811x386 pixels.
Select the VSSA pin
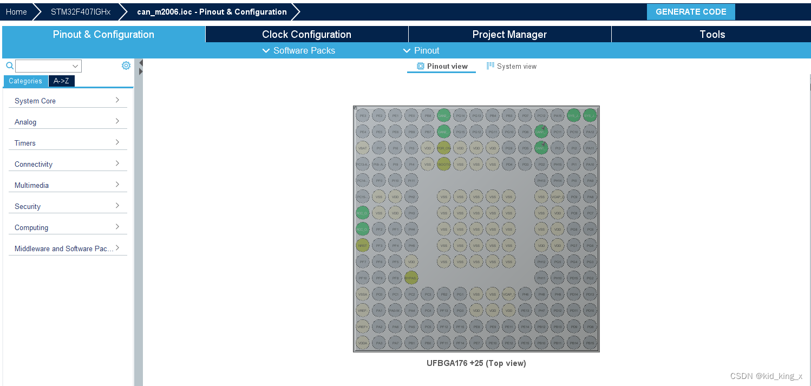point(363,294)
